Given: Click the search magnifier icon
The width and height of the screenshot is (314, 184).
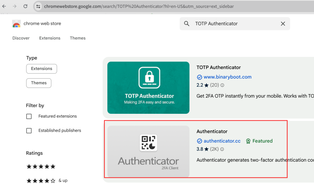Looking at the screenshot, I should pyautogui.click(x=187, y=24).
